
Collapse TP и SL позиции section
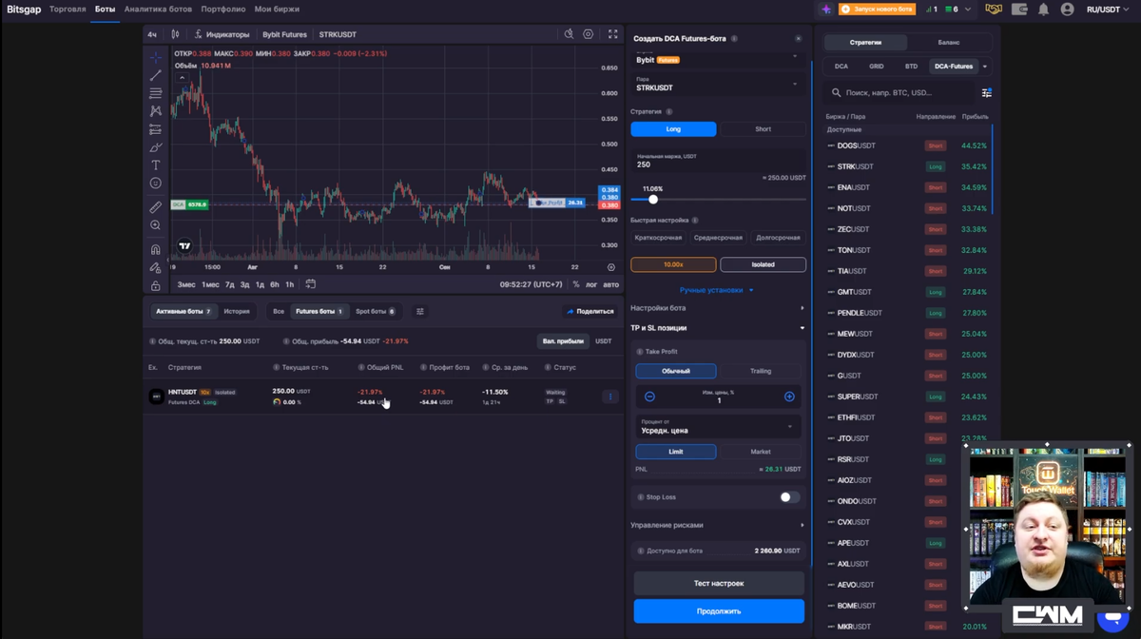pos(718,328)
